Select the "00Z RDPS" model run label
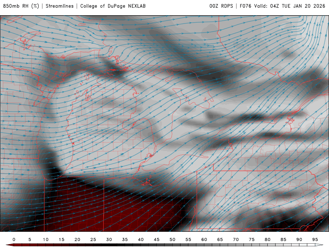 click(221, 6)
